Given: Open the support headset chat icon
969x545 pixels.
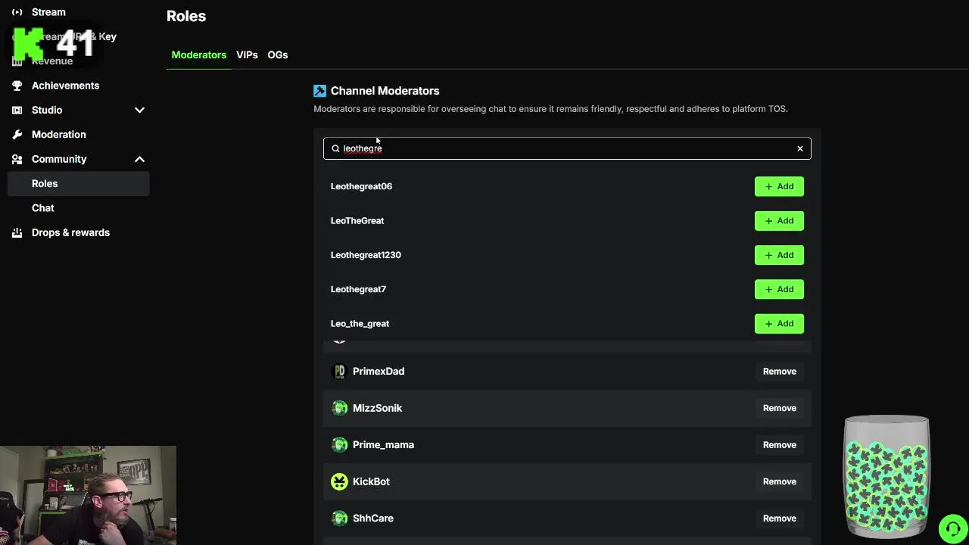Looking at the screenshot, I should pyautogui.click(x=952, y=528).
